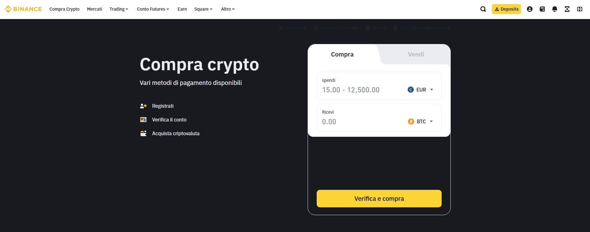Click the Euro currency coin icon

point(410,90)
